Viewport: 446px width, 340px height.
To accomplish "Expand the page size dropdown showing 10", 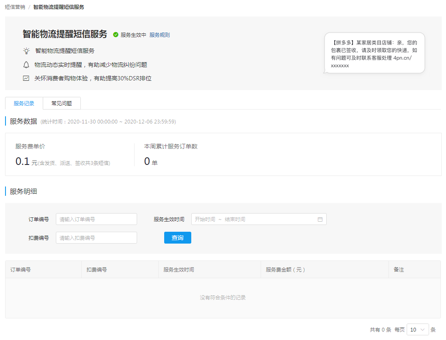I will (418, 329).
